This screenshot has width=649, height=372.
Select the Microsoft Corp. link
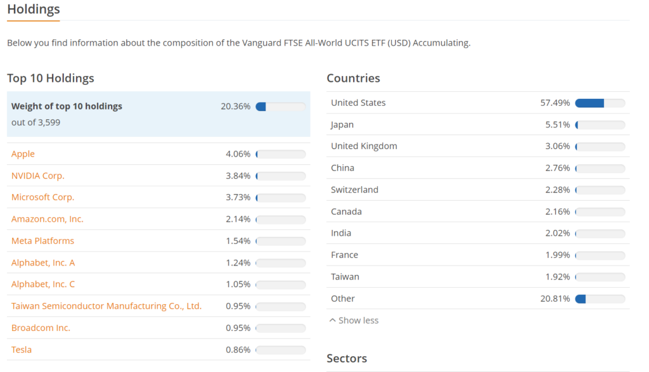click(x=42, y=197)
